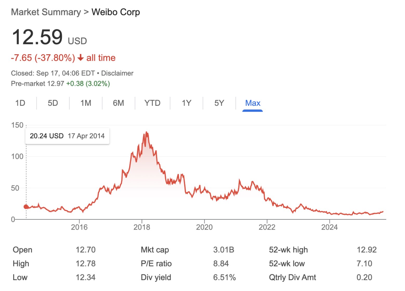Select the YTD tab
This screenshot has width=405, height=291.
point(152,103)
